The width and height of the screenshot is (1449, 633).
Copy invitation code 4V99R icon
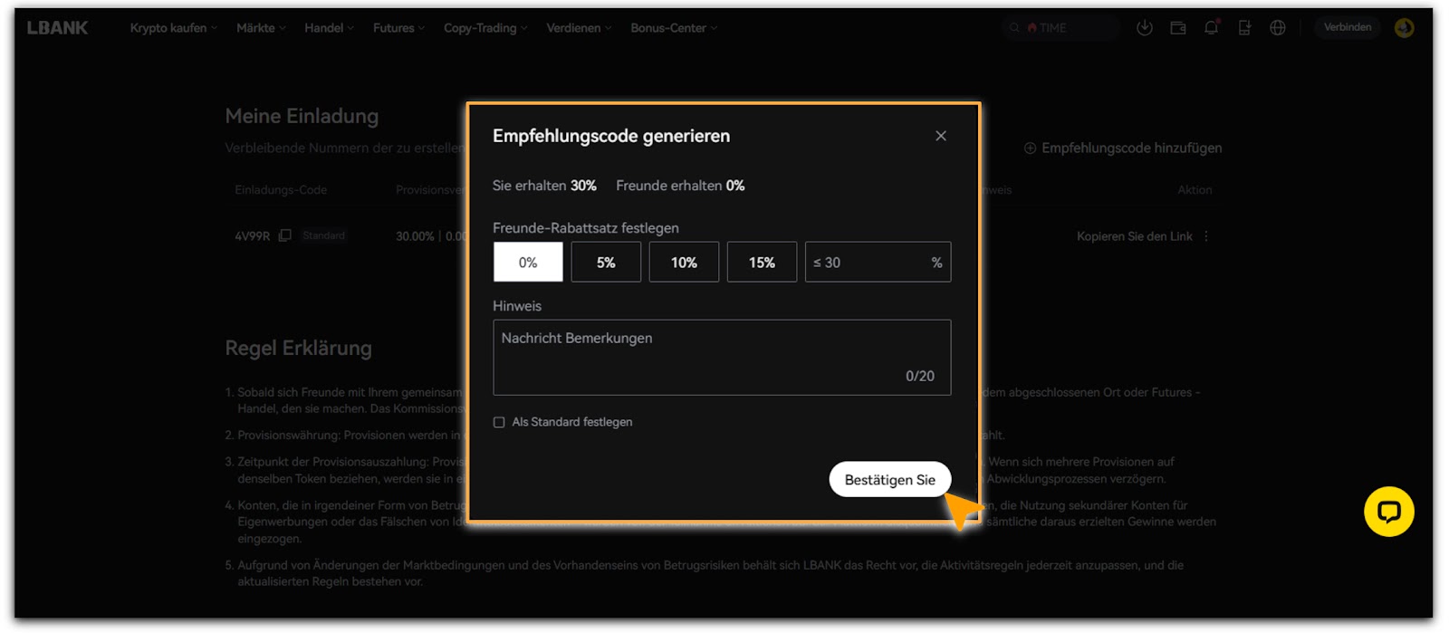coord(285,235)
